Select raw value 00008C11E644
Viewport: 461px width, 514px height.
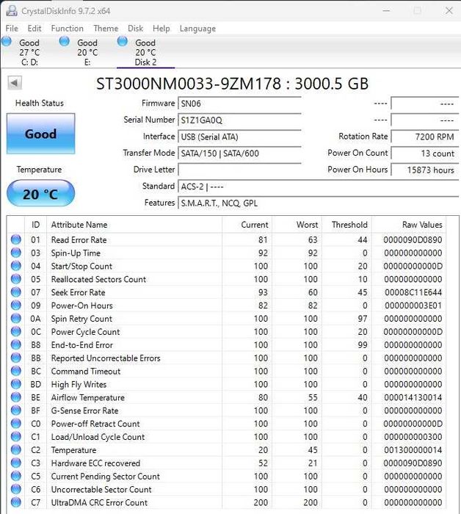pyautogui.click(x=413, y=292)
